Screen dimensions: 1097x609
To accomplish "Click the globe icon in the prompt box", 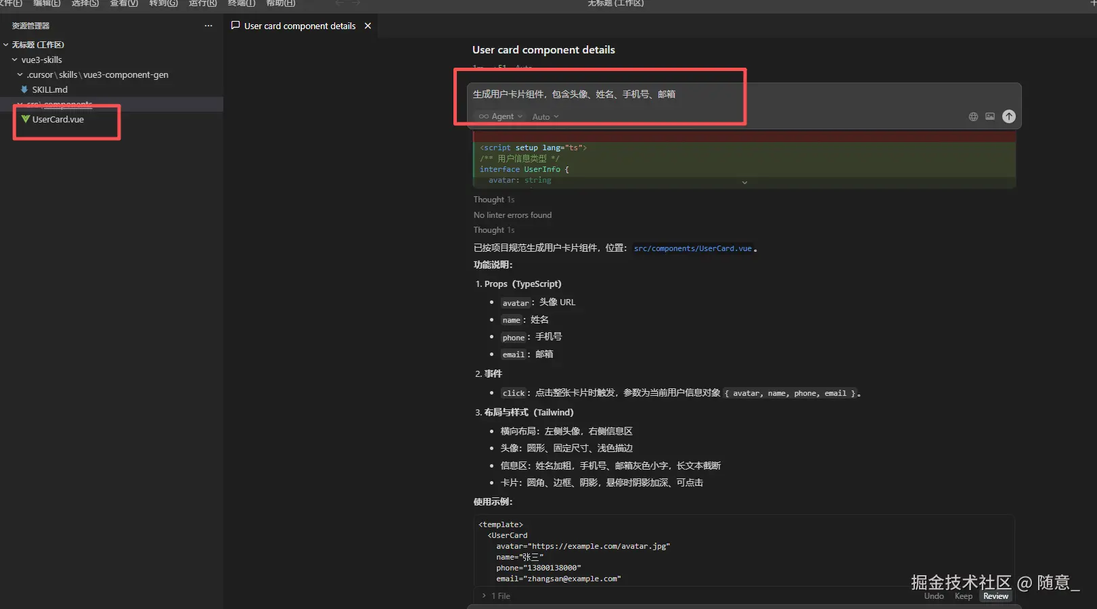I will click(973, 116).
